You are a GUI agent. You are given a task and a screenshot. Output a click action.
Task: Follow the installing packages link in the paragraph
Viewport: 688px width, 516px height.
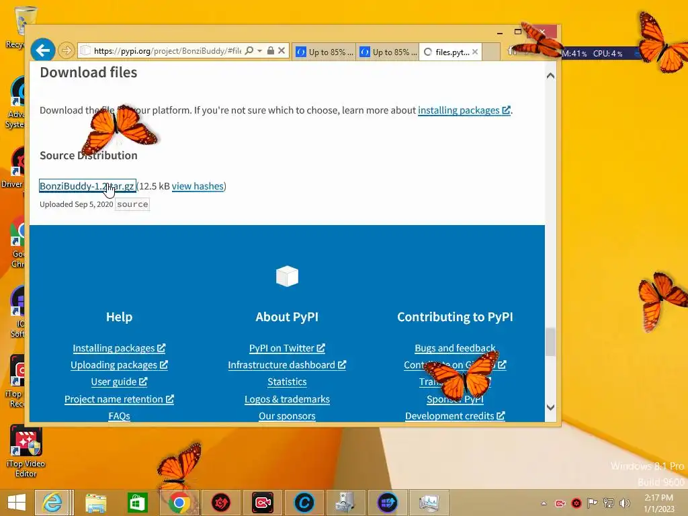[464, 110]
